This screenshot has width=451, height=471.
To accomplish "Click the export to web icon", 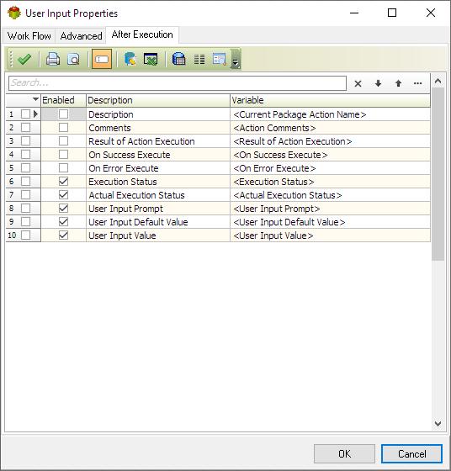I will tap(130, 59).
